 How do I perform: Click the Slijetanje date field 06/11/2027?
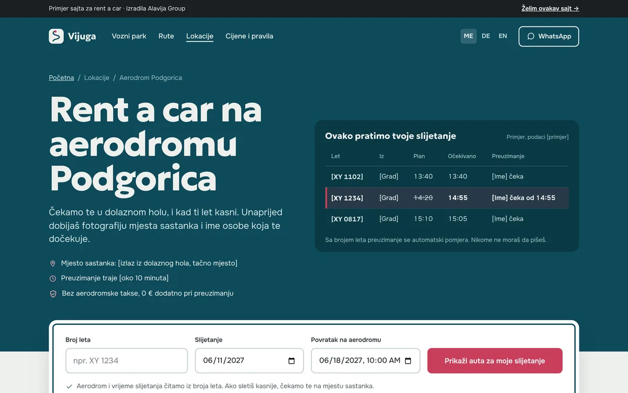click(249, 361)
